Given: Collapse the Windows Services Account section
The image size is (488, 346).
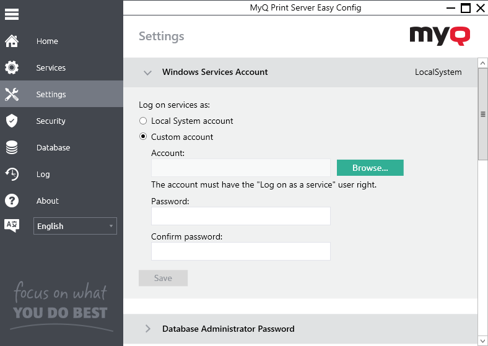Looking at the screenshot, I should coord(147,72).
